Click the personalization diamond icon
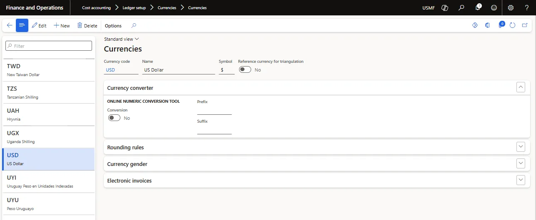 (475, 25)
